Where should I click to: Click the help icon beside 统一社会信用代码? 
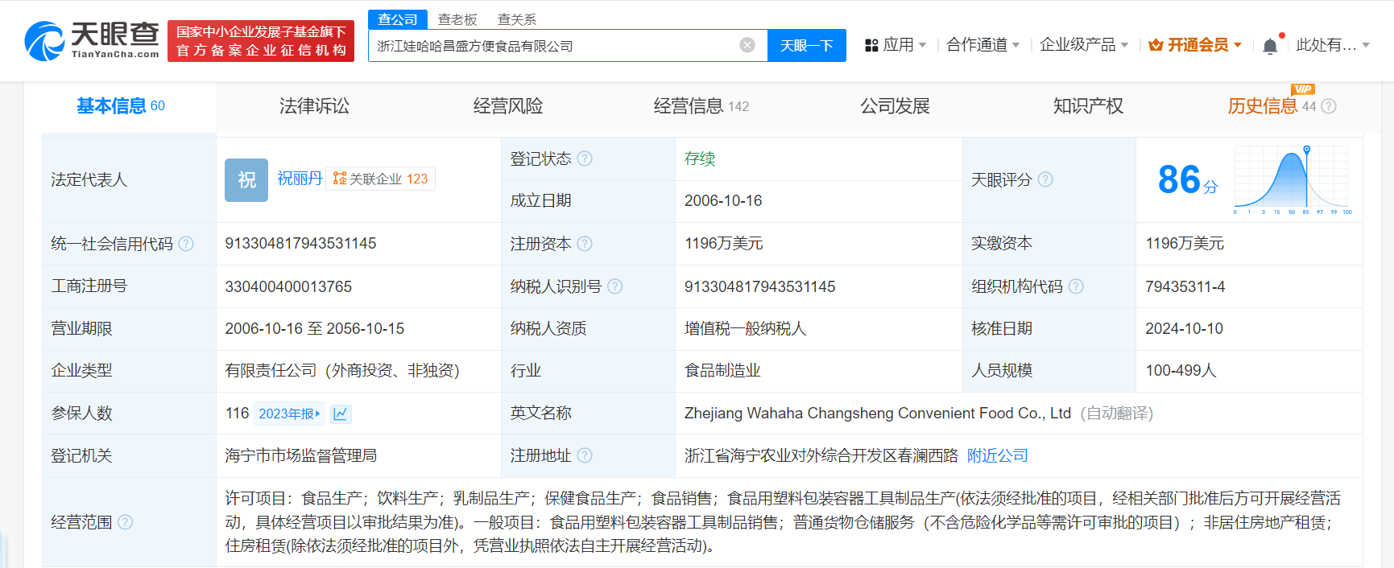coord(186,244)
